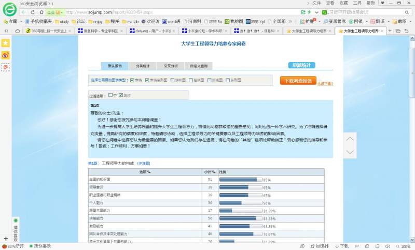Switch to the 自定义查询 tab

click(199, 66)
